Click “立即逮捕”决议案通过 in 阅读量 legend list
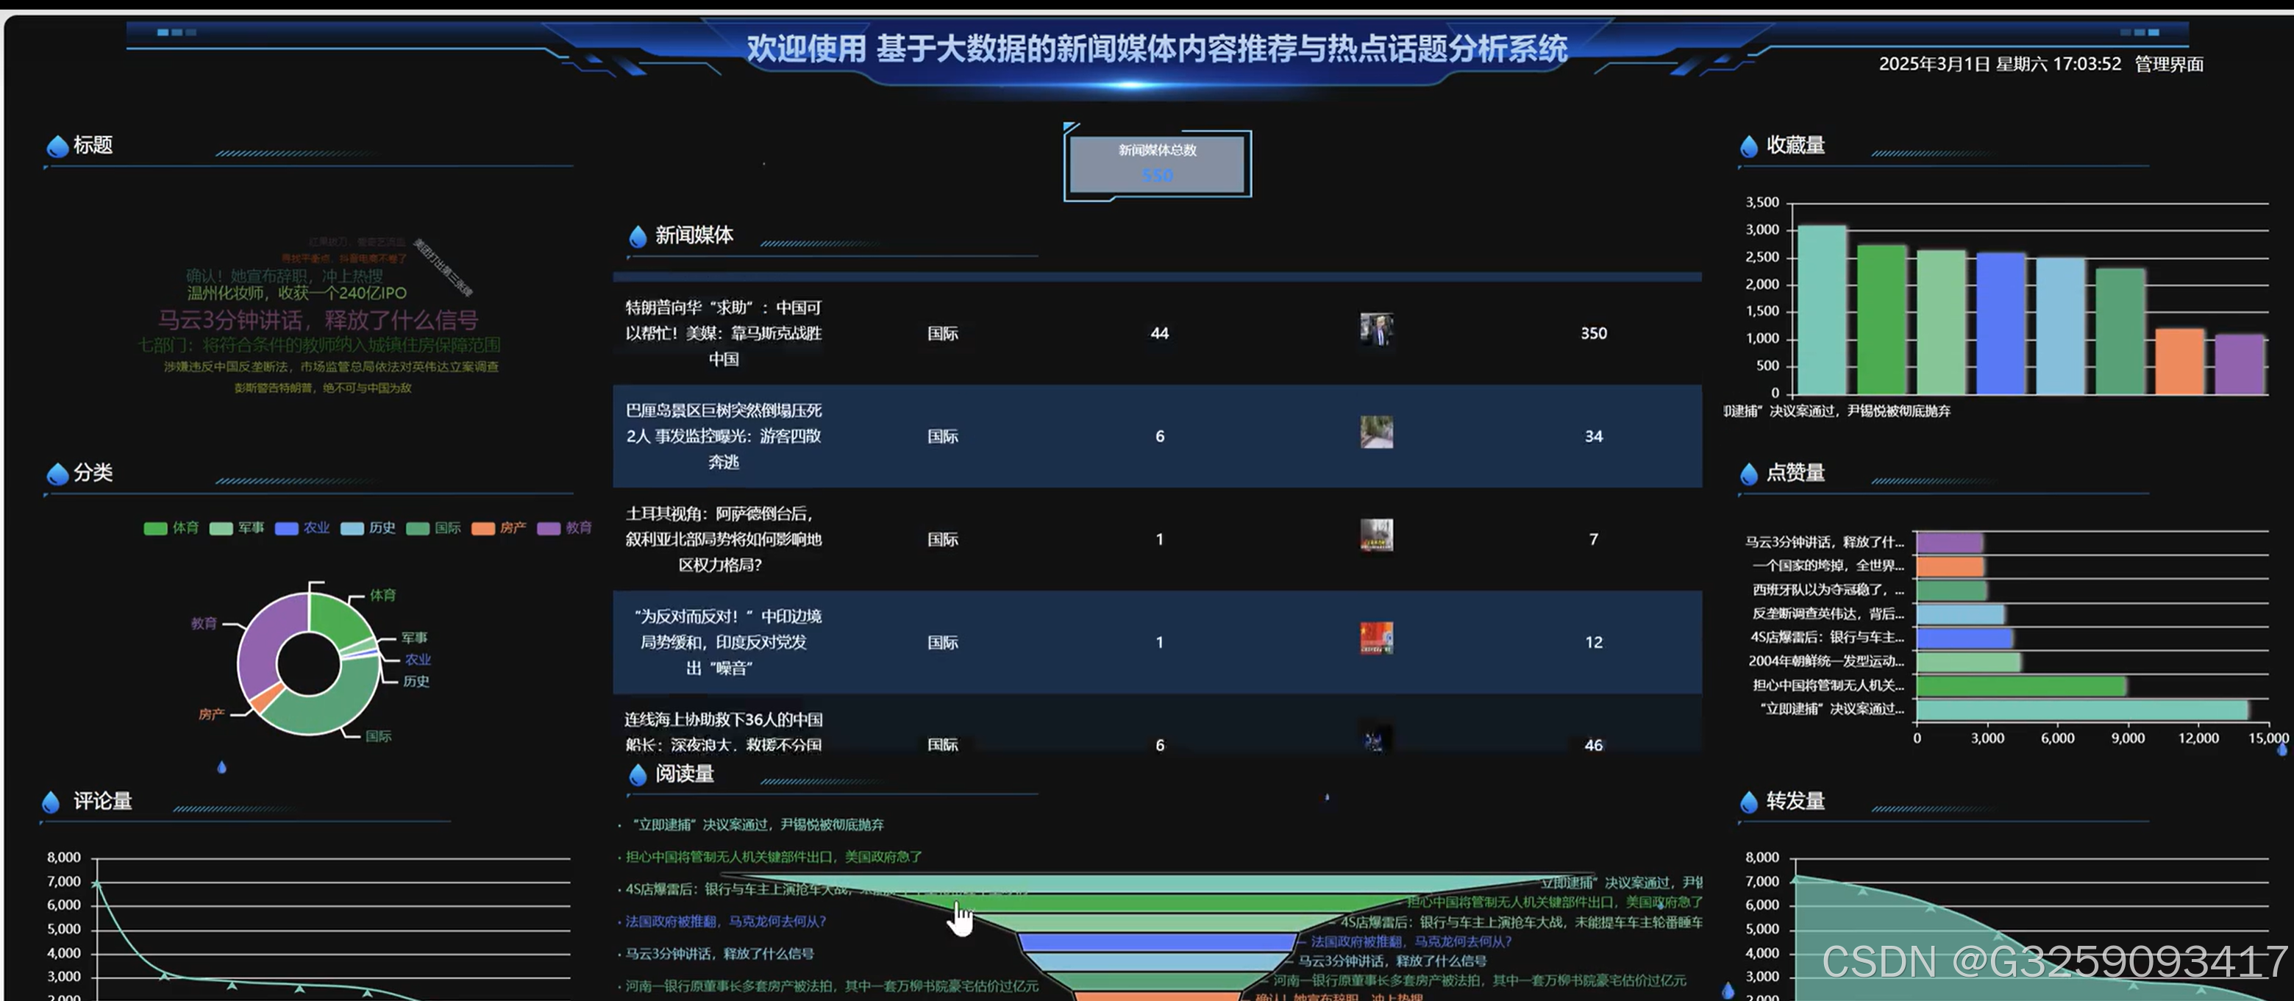This screenshot has width=2294, height=1001. click(x=757, y=825)
